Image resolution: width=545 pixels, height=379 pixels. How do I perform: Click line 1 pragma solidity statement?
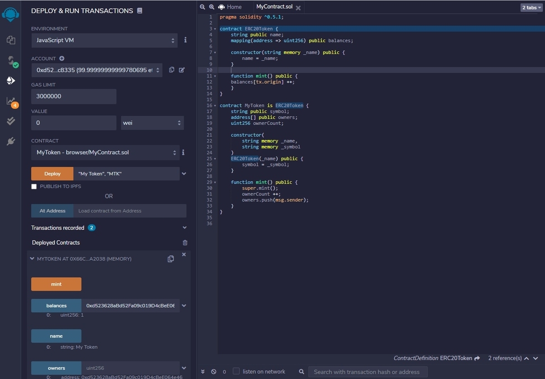pyautogui.click(x=252, y=17)
